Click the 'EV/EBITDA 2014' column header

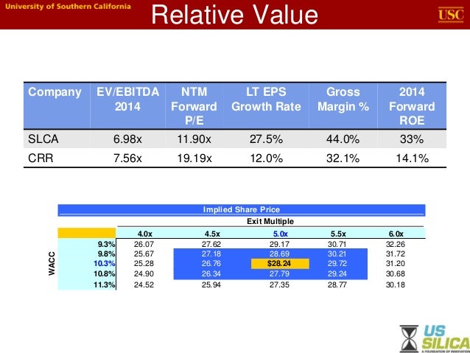pos(127,99)
